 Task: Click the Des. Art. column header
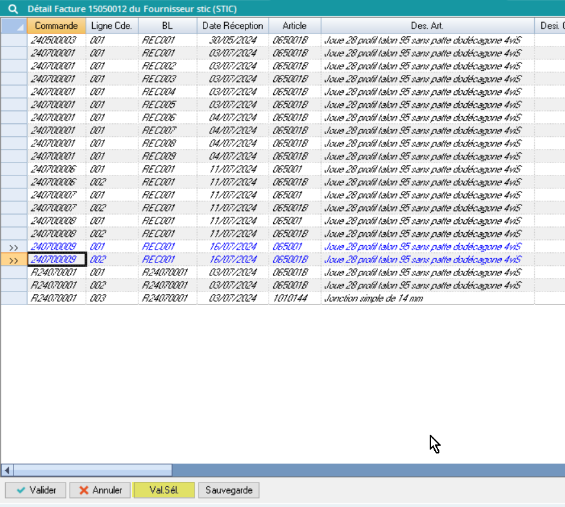tap(426, 26)
